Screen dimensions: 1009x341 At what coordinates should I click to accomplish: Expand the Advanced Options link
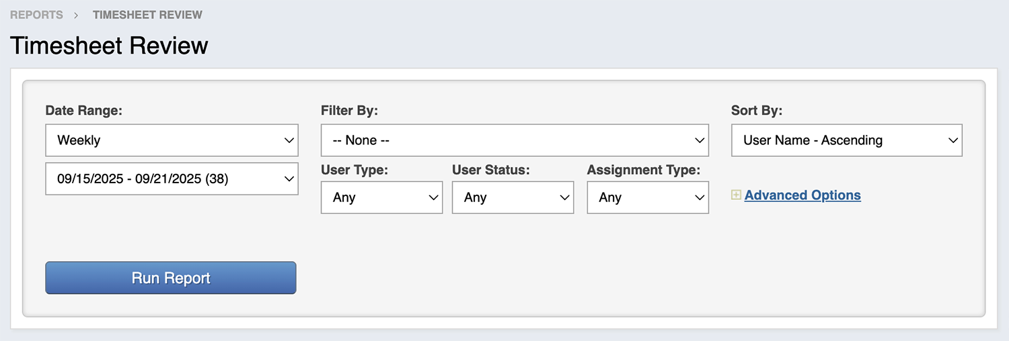802,195
